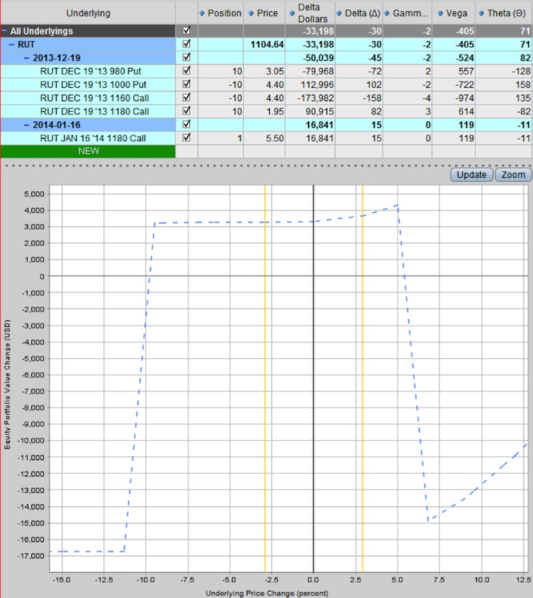533x598 pixels.
Task: Click the blue dot icon beside Vega header
Action: point(440,13)
